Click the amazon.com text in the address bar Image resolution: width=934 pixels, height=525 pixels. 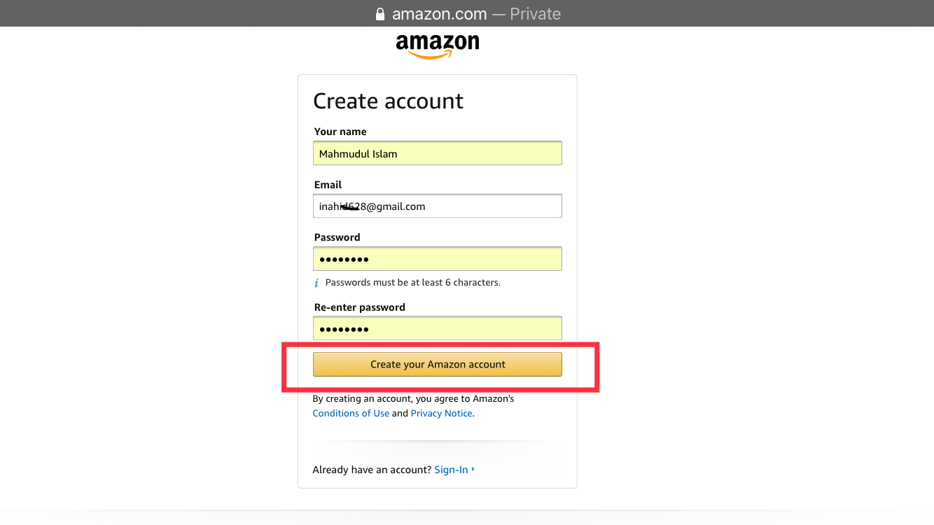pos(440,13)
